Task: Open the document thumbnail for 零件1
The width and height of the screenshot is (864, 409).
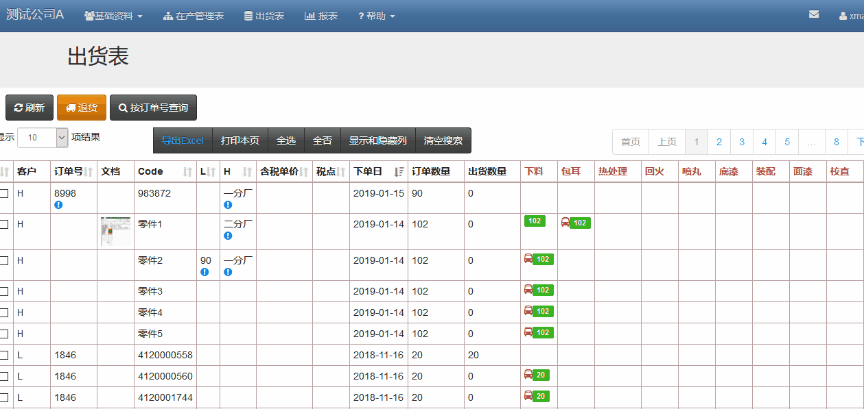Action: coord(115,232)
